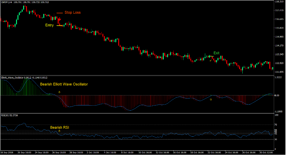Select the orange Stop Loss horizontal line
Screen dimensions: 286x155
click(60, 13)
